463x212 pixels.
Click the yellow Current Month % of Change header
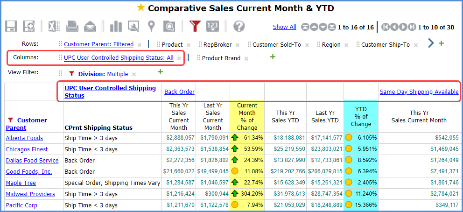click(x=247, y=117)
